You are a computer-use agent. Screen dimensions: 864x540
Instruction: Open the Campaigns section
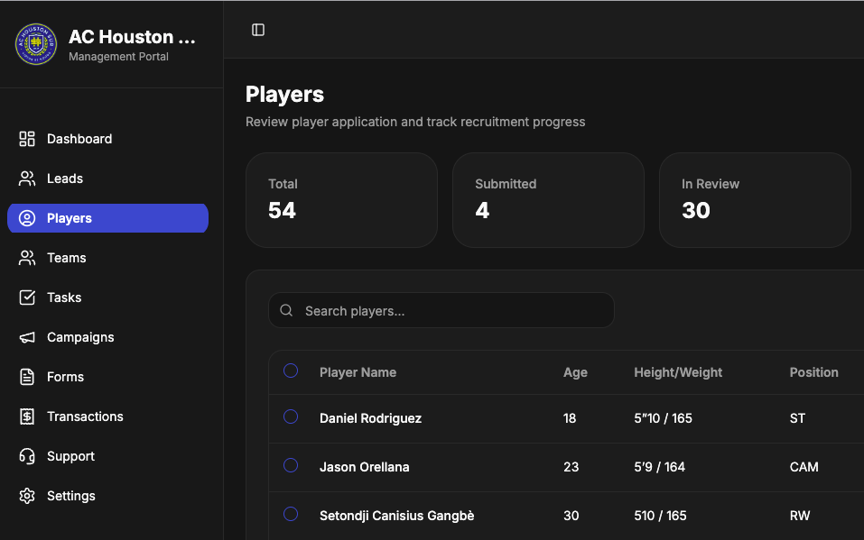(x=80, y=336)
